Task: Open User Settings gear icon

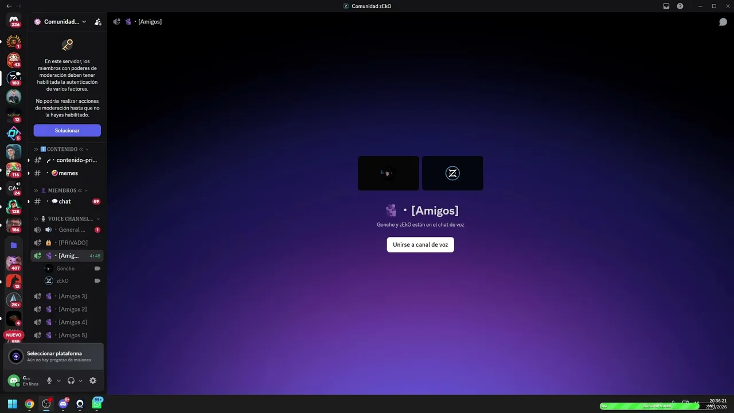Action: pyautogui.click(x=93, y=380)
